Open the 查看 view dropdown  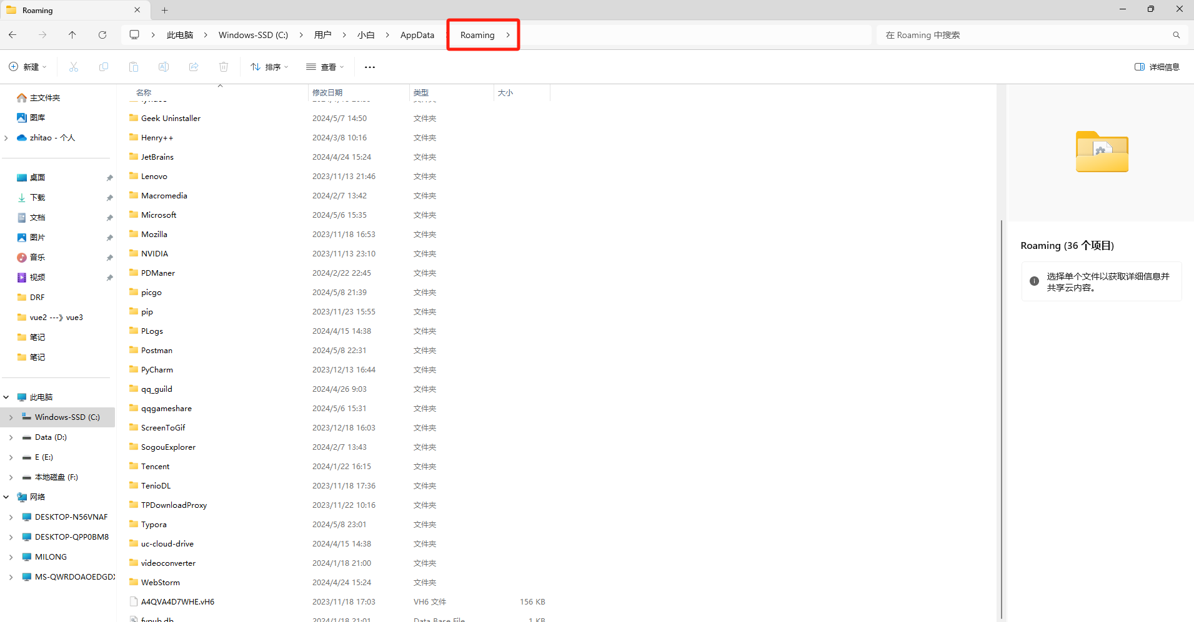coord(325,67)
